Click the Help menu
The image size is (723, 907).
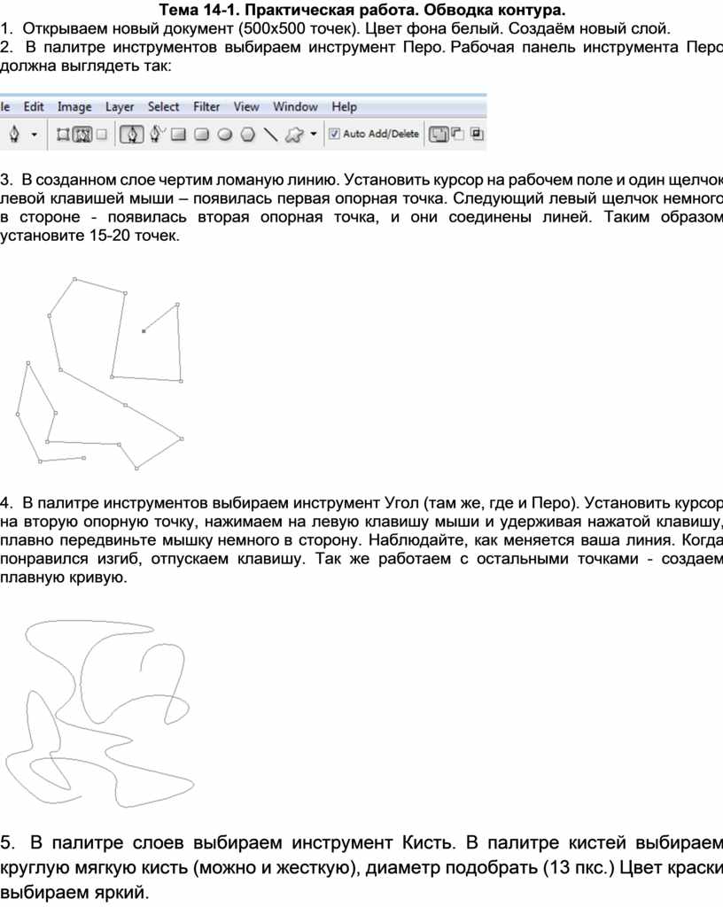tap(345, 107)
